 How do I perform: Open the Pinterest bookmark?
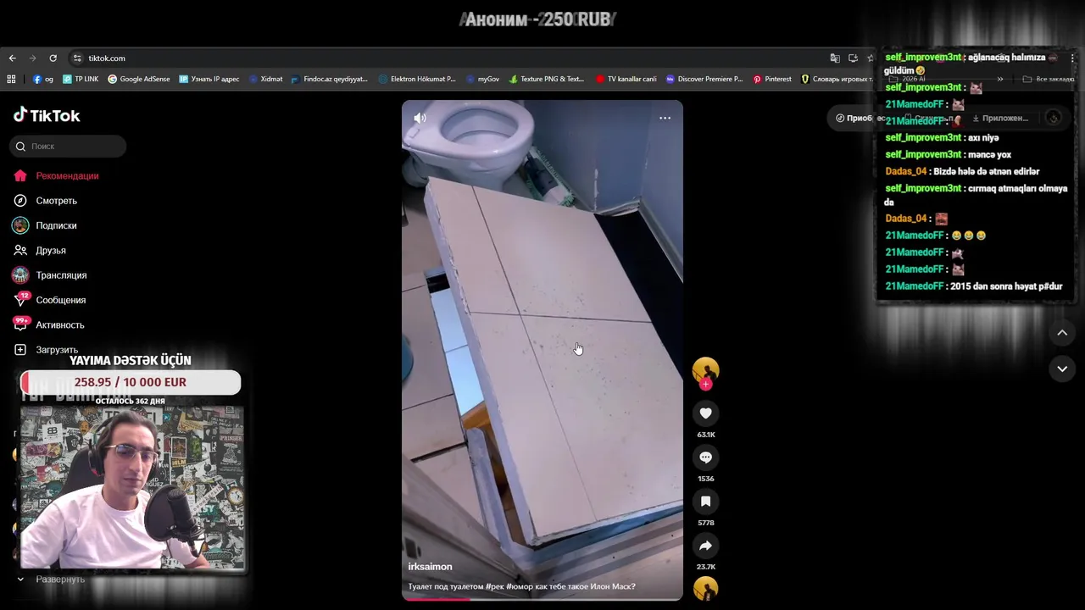coord(772,79)
